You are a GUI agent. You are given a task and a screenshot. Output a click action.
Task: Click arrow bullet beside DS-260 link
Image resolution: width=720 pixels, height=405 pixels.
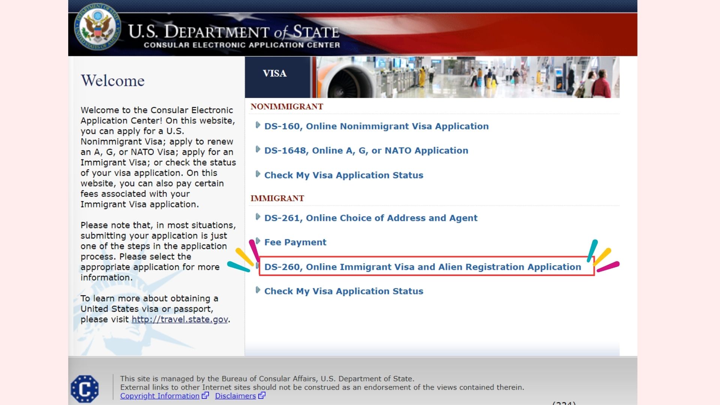tap(257, 266)
